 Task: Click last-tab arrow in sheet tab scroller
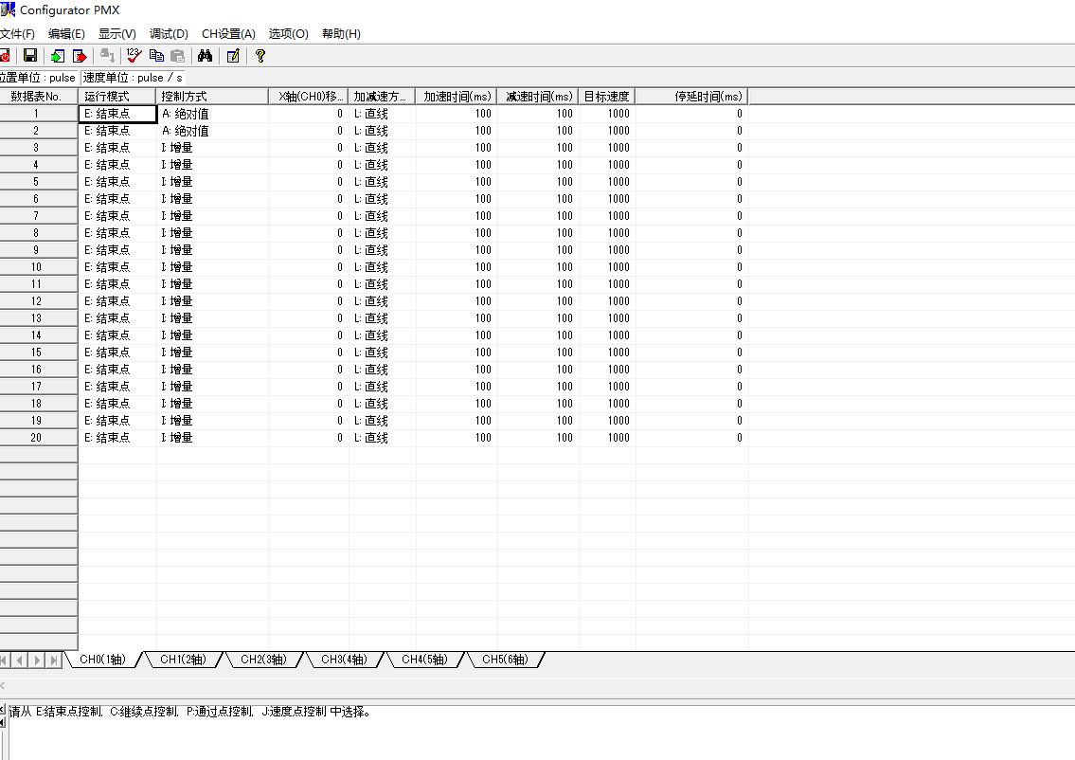tap(53, 660)
